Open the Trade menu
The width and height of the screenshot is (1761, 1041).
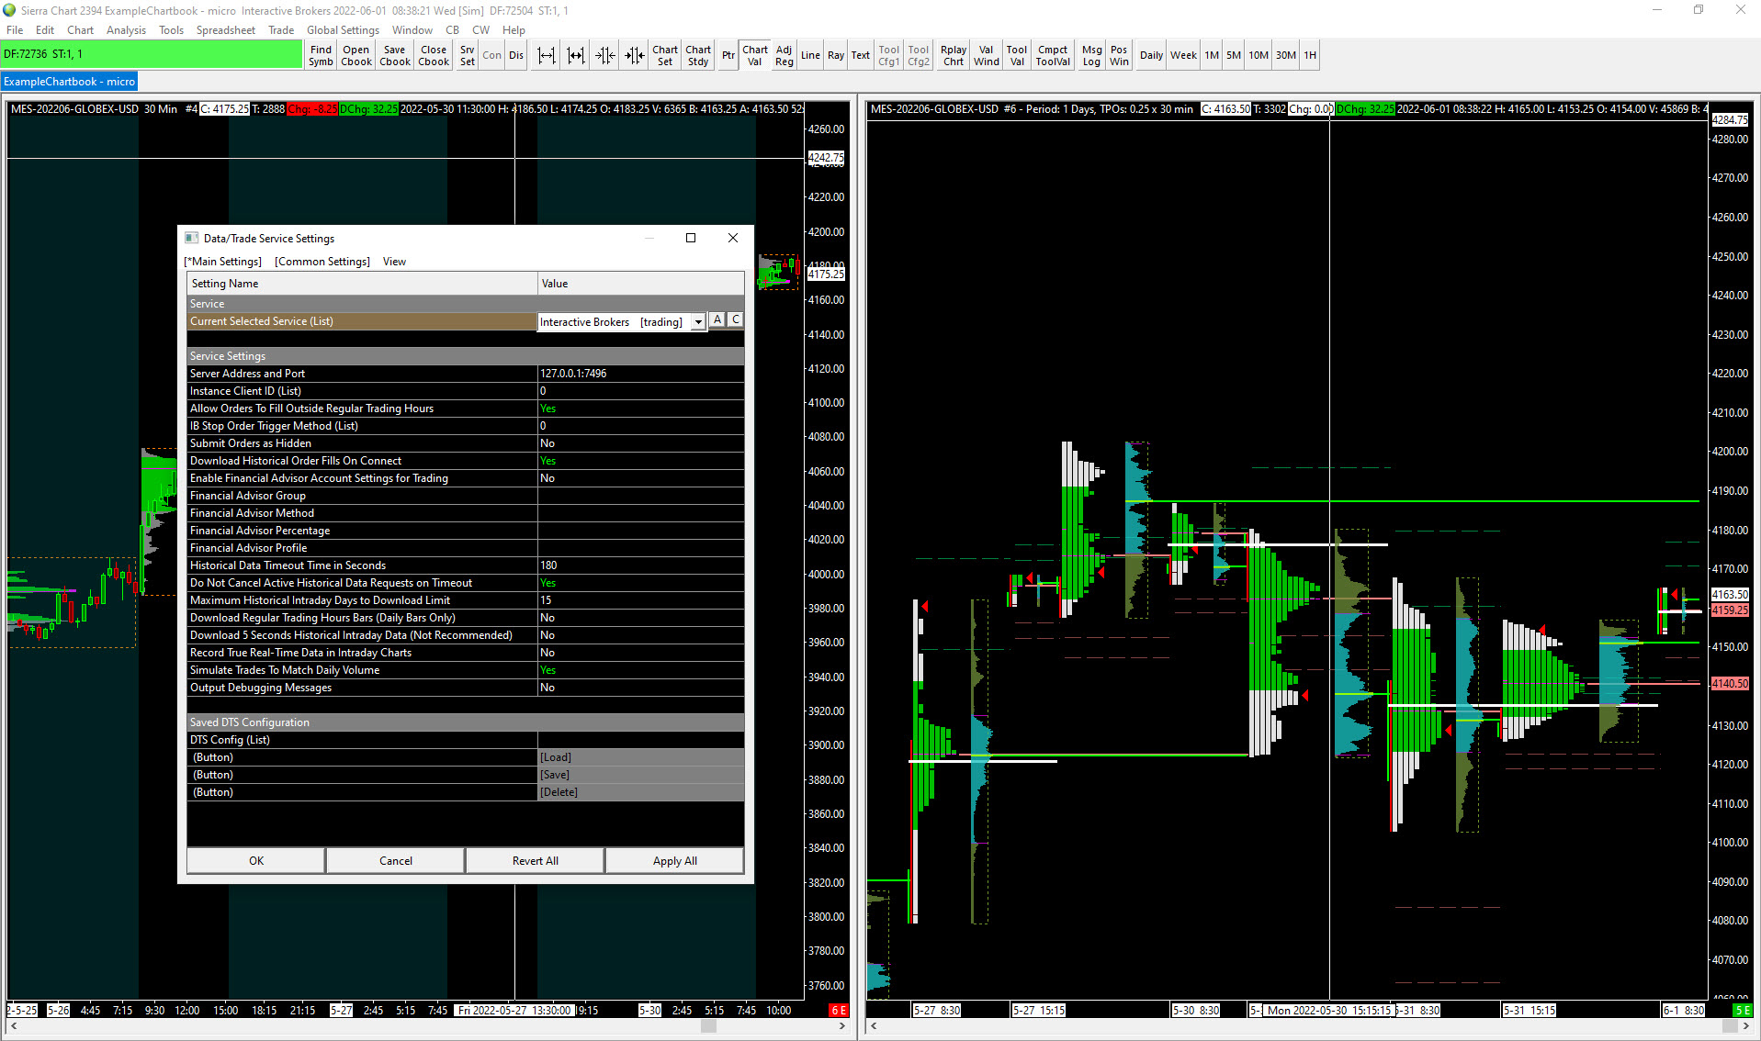pos(281,30)
